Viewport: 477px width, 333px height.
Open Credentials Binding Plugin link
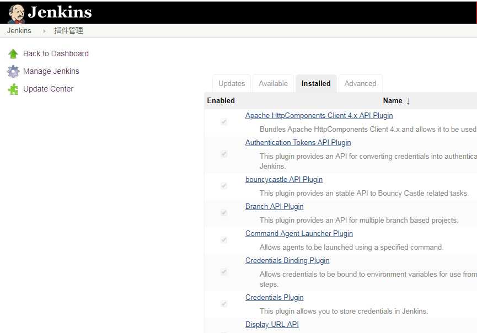[287, 261]
